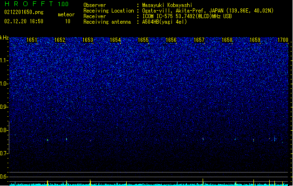Click the tallest yellow power spike below 1657
The image size is (293, 186).
(203, 182)
